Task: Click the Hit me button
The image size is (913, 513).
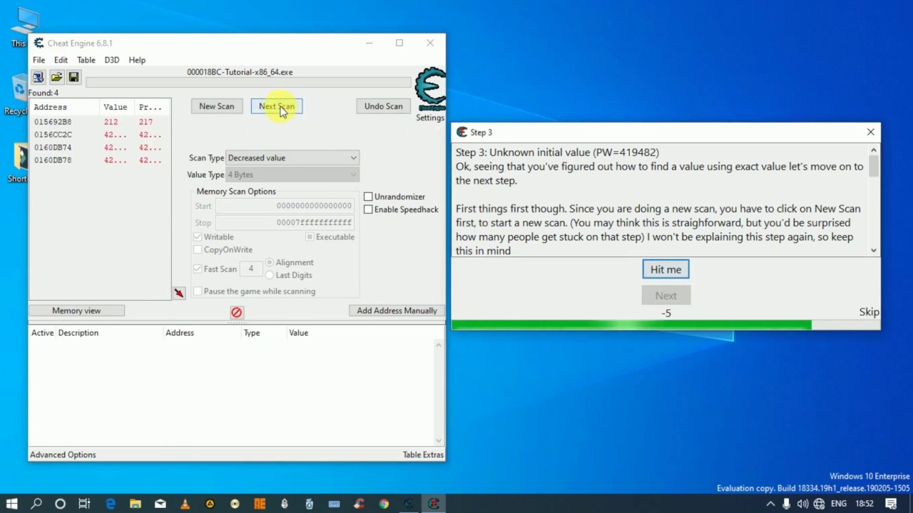Action: 665,269
